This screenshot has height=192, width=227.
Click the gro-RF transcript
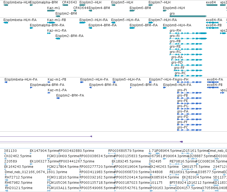[x=188, y=70]
